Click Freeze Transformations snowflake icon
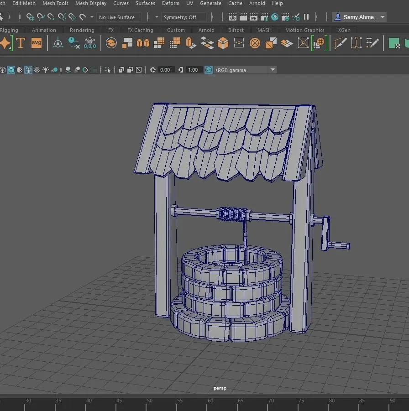The width and height of the screenshot is (409, 411). (x=90, y=43)
